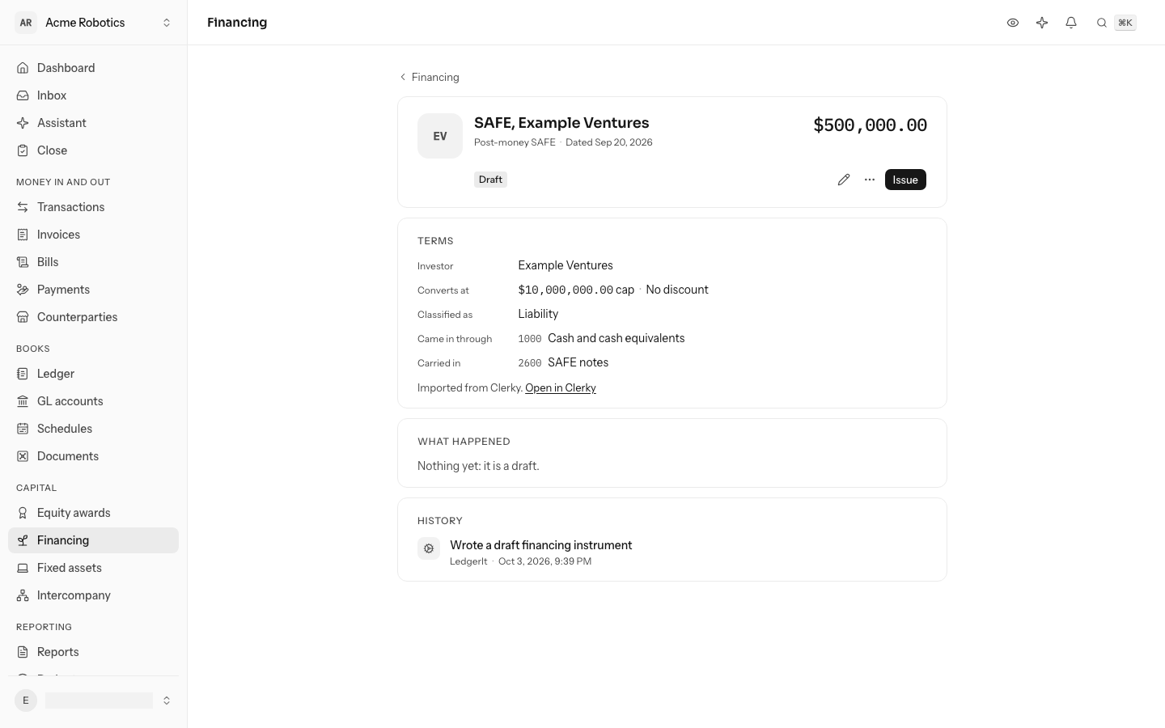
Task: Expand the user account switcher at bottom
Action: pyautogui.click(x=94, y=700)
